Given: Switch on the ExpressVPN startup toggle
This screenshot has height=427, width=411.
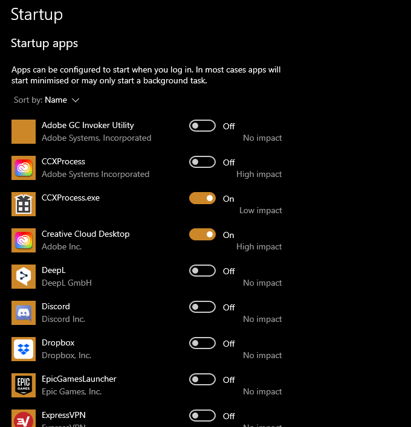Looking at the screenshot, I should point(202,416).
